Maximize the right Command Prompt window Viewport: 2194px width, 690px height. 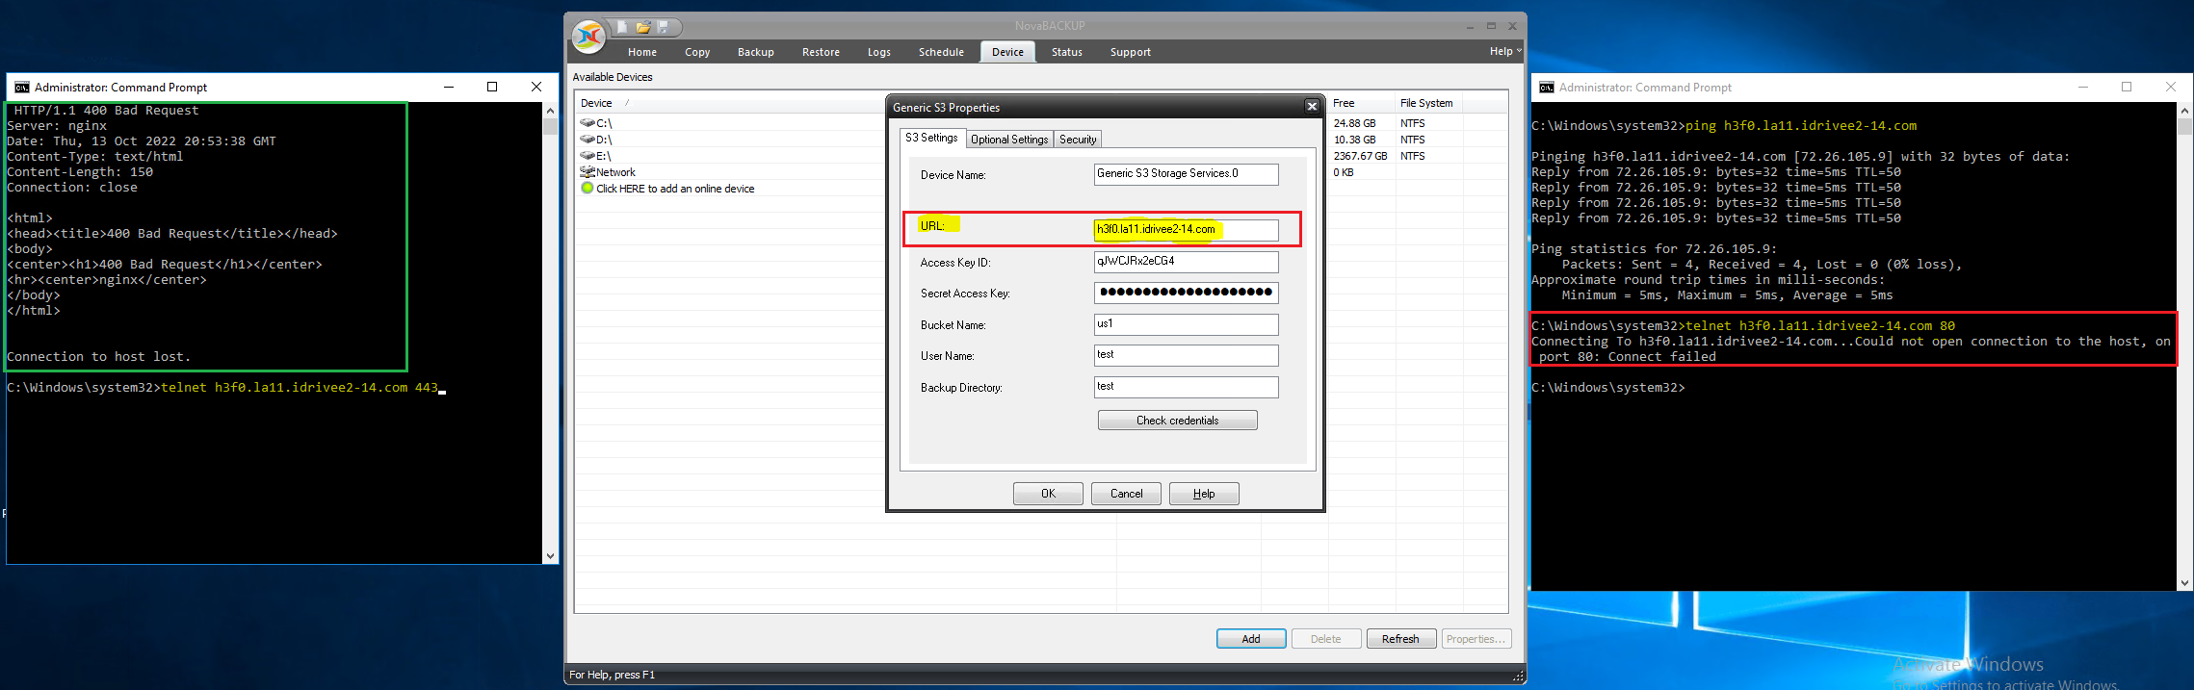[2127, 87]
